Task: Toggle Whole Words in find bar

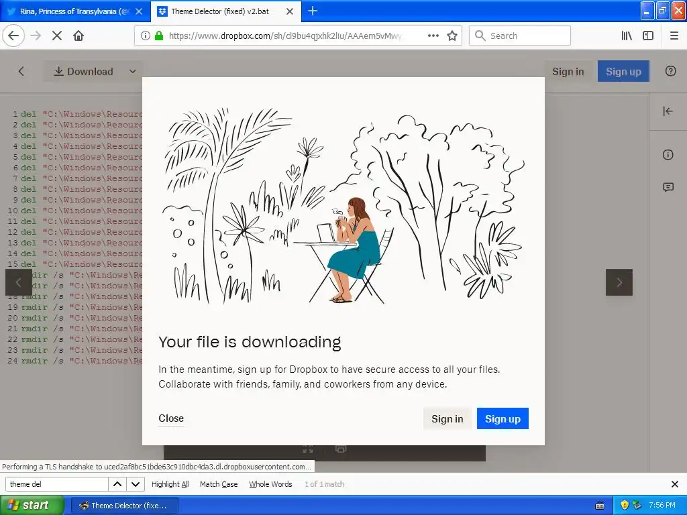Action: click(270, 484)
